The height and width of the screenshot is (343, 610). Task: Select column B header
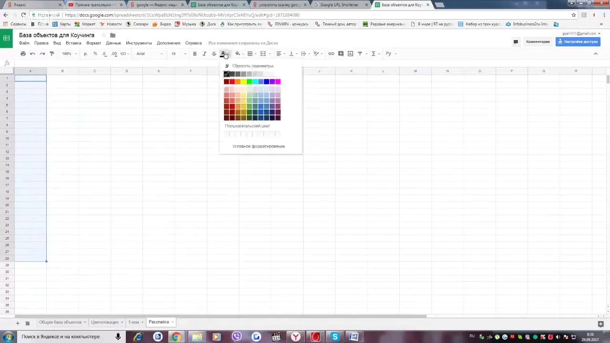point(62,71)
